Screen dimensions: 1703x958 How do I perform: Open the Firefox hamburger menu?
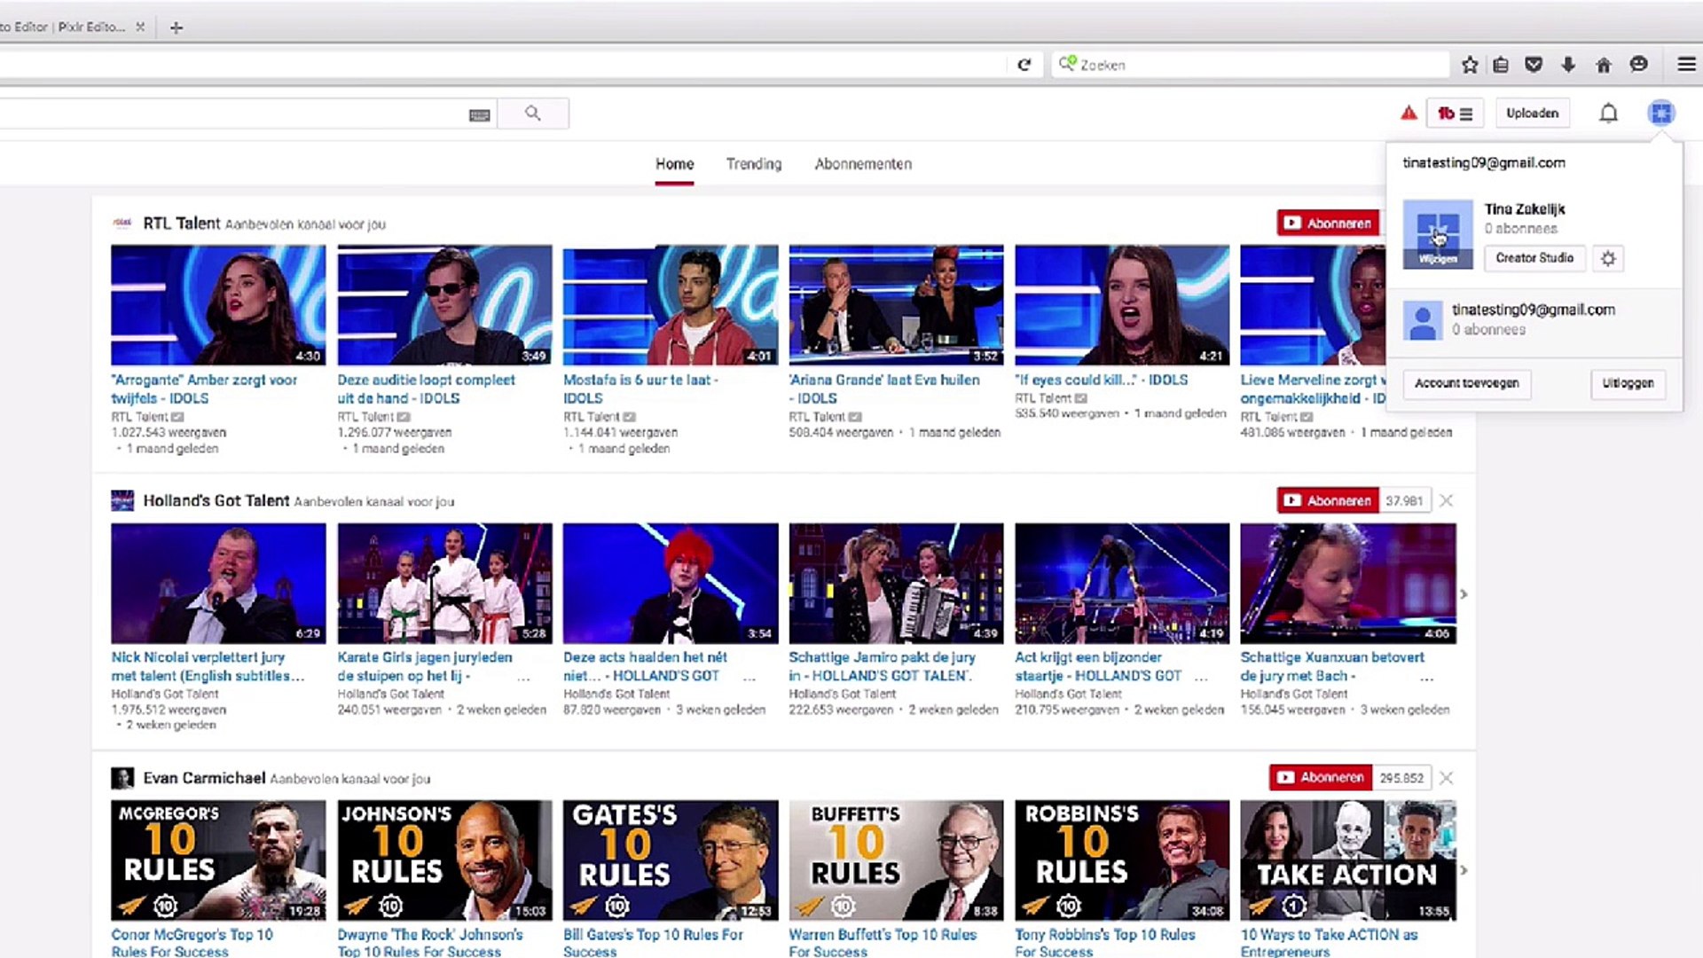(1686, 65)
